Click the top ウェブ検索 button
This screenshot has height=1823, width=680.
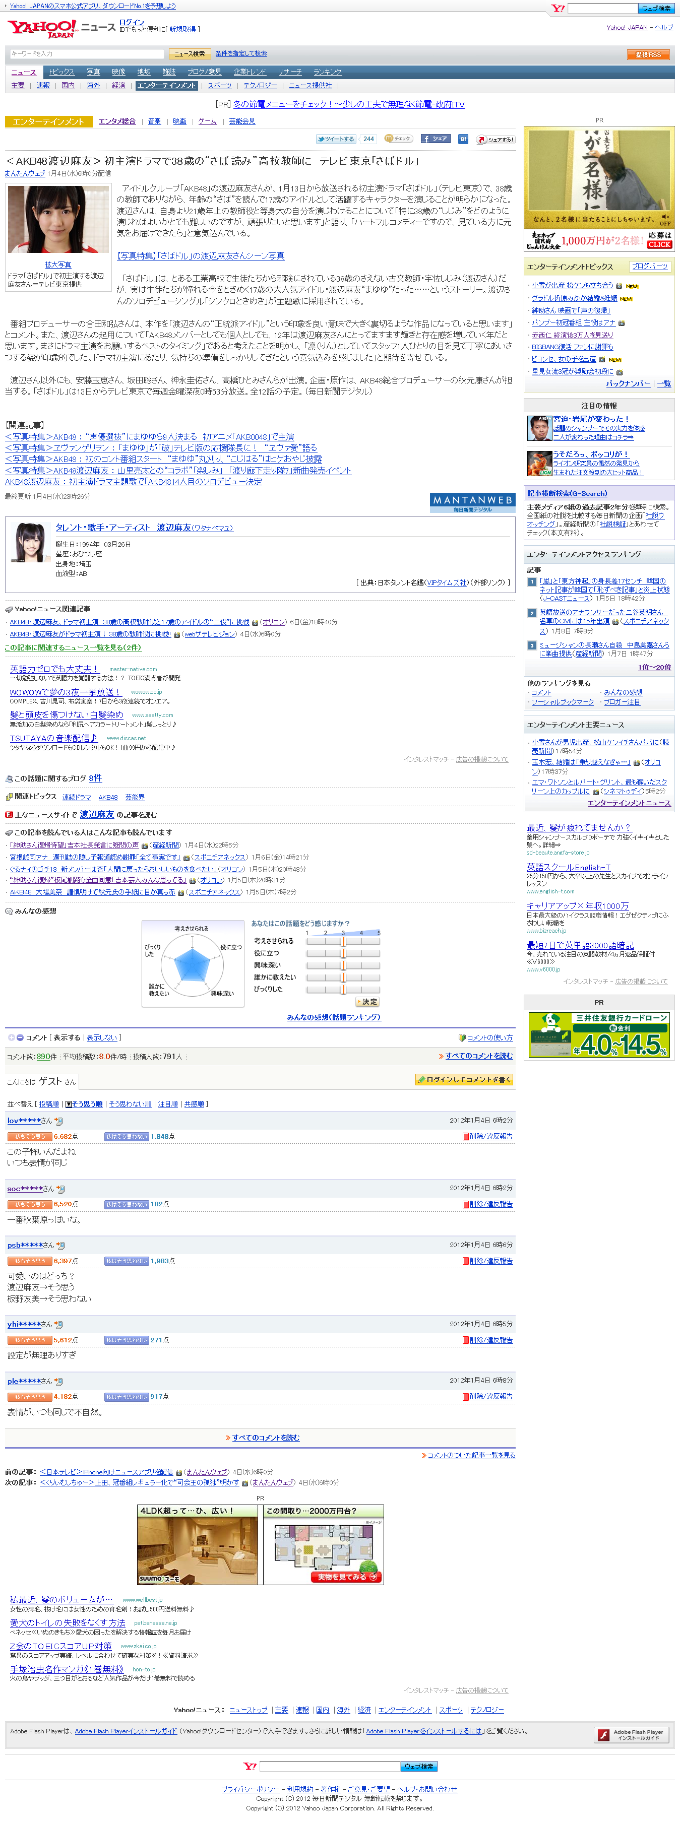pos(656,9)
